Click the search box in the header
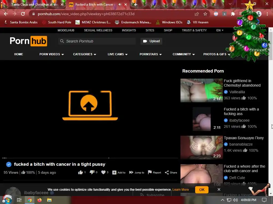Viewport: 273px width, 204px height. coord(97,41)
